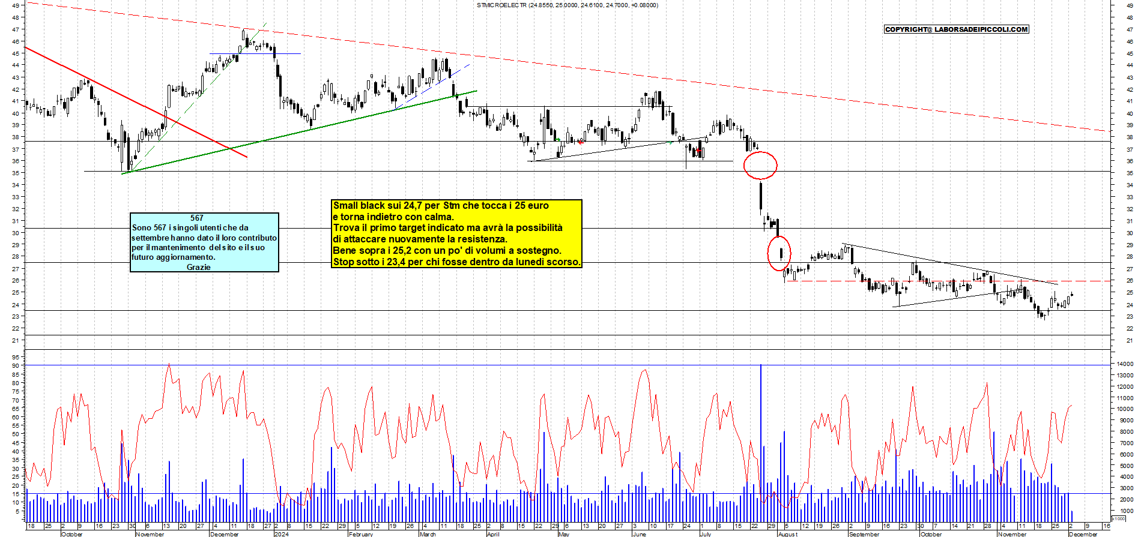Screen dimensions: 1135x537
Task: Click the 'May' month label
Action: click(x=564, y=534)
